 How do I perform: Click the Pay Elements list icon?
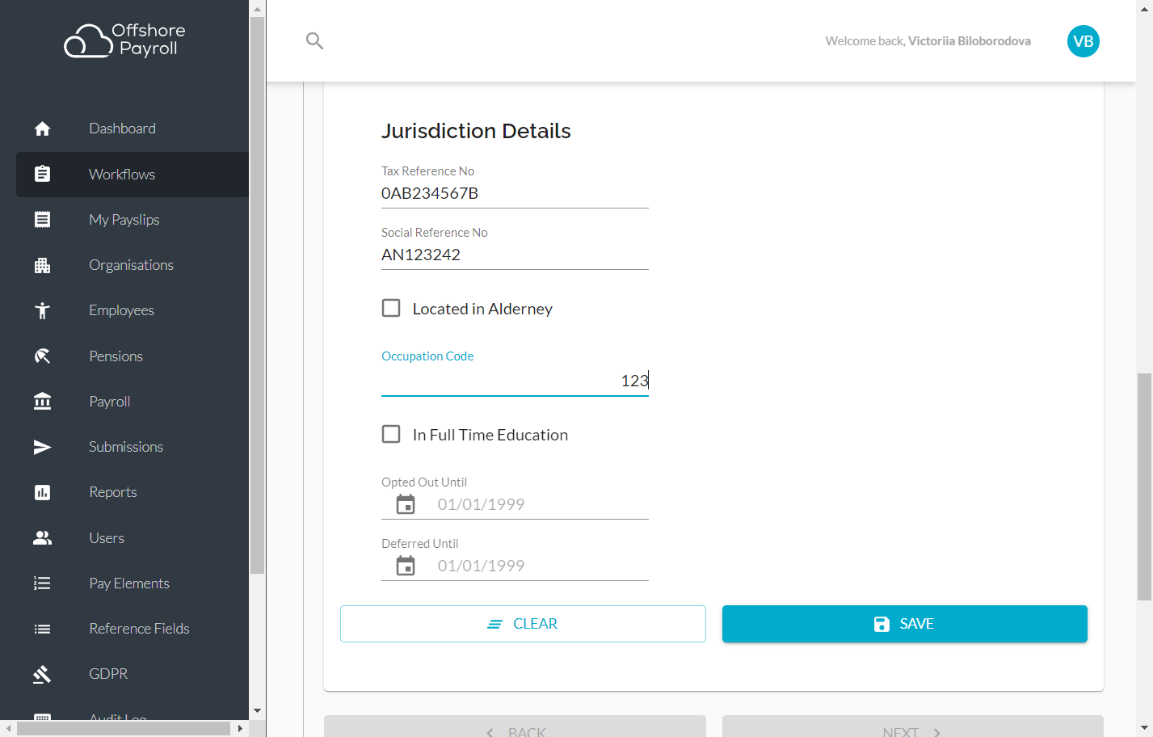coord(42,583)
